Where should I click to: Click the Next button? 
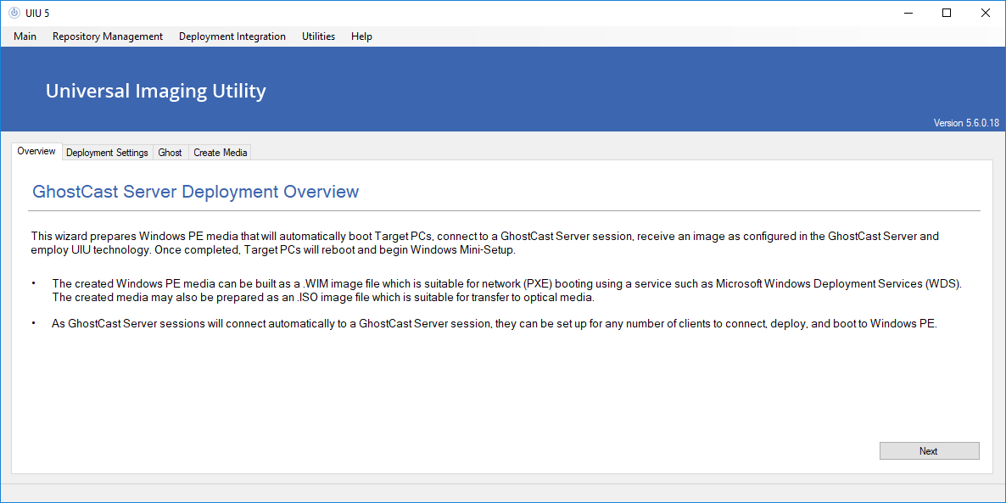click(929, 451)
